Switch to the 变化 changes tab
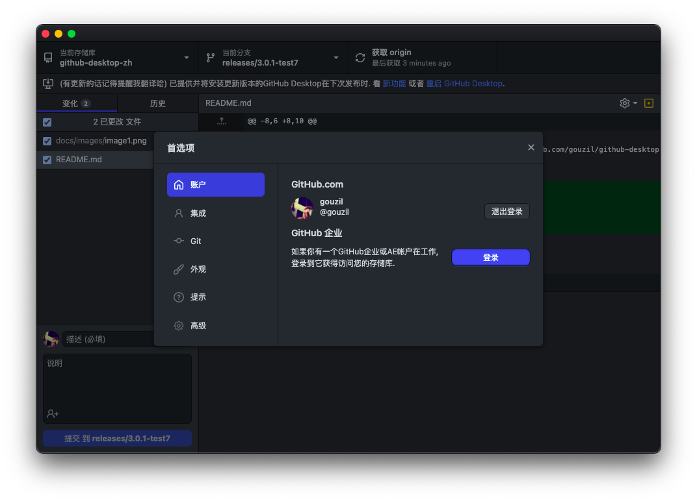 pyautogui.click(x=77, y=103)
